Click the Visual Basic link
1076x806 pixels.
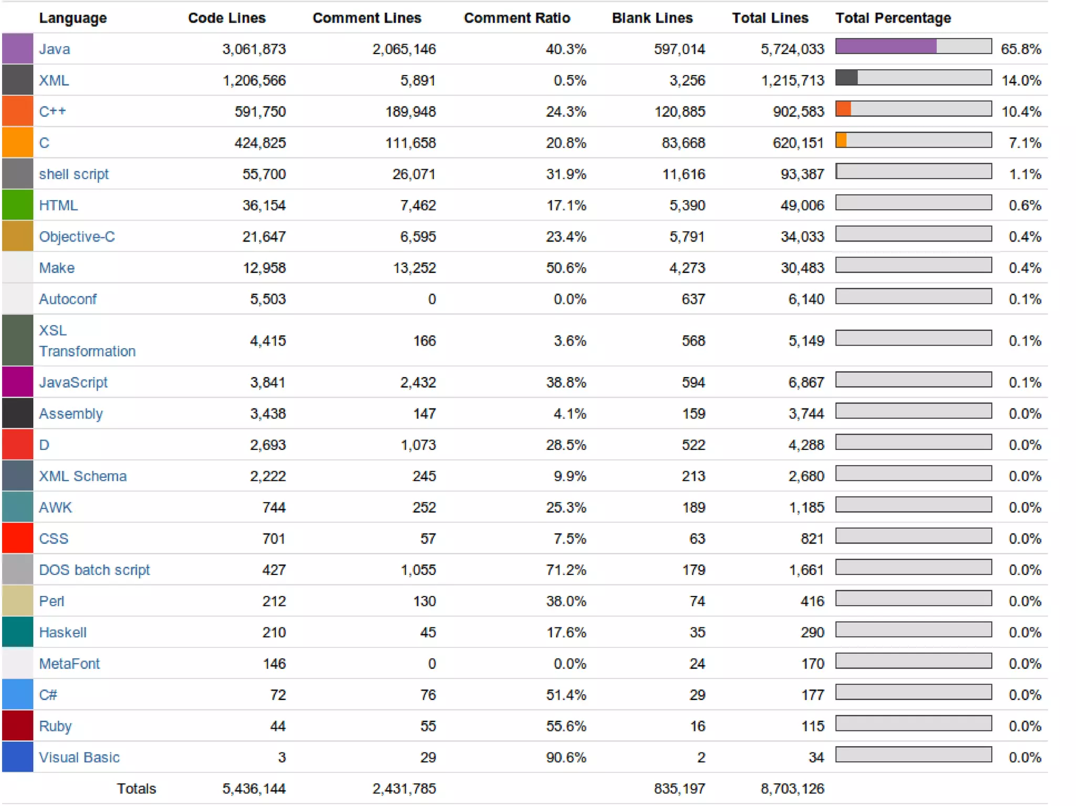[x=79, y=757]
